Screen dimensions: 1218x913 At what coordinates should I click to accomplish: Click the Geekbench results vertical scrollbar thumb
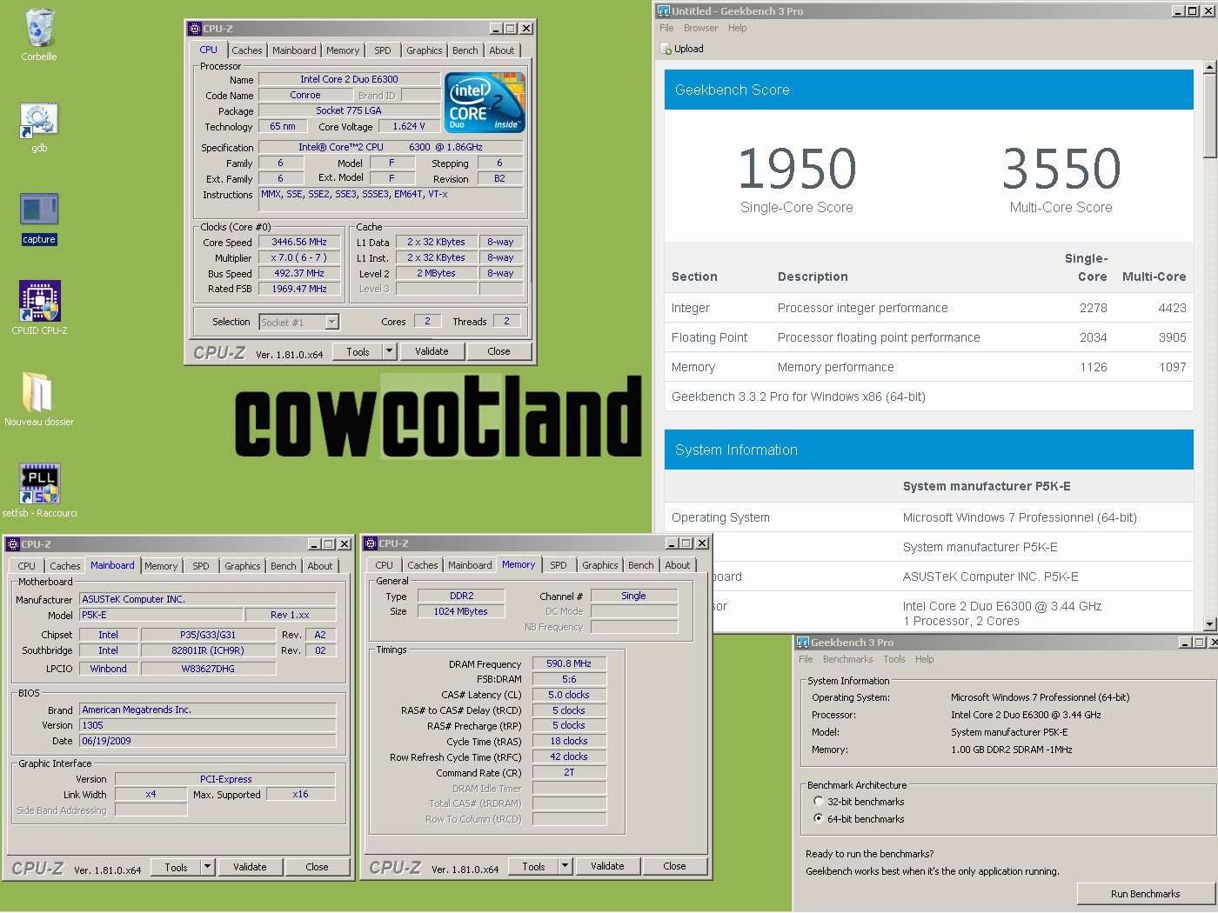tap(1209, 116)
